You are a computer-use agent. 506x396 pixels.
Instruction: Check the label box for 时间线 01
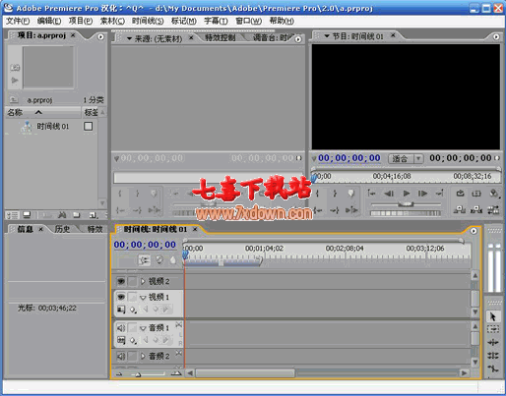pyautogui.click(x=88, y=126)
